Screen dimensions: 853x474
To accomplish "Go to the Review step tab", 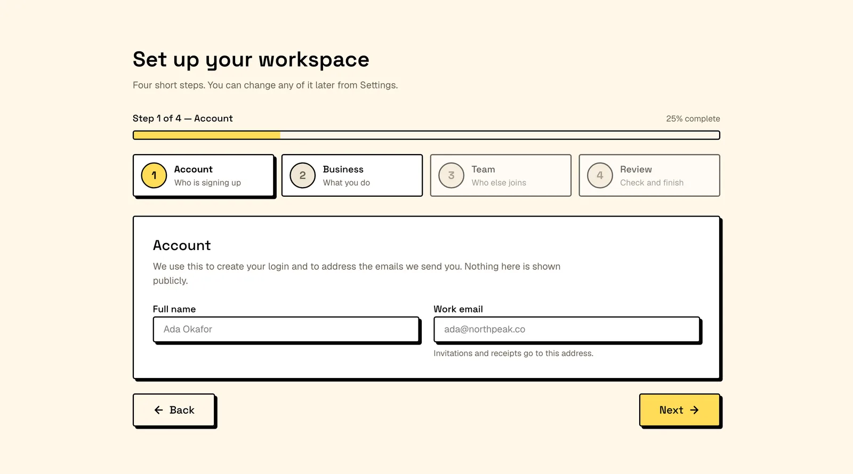I will 649,175.
